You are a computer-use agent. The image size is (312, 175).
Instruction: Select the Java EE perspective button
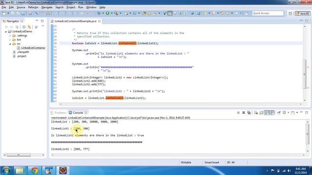tap(302, 14)
